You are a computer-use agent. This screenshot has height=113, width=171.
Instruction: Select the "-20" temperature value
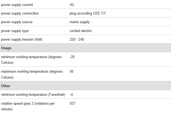72,57
